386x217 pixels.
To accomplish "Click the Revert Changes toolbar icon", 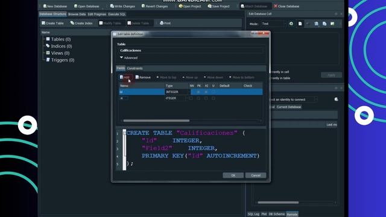I will coord(144,6).
